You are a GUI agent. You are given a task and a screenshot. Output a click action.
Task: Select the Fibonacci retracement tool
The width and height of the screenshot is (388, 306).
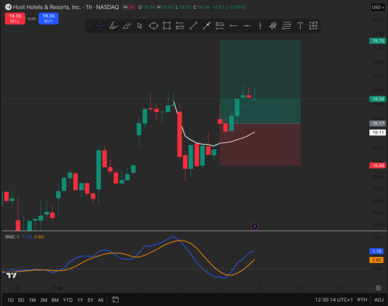[220, 25]
